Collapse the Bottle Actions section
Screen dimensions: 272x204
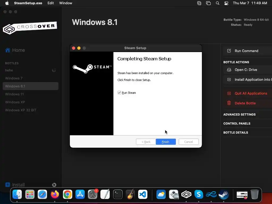(236, 62)
